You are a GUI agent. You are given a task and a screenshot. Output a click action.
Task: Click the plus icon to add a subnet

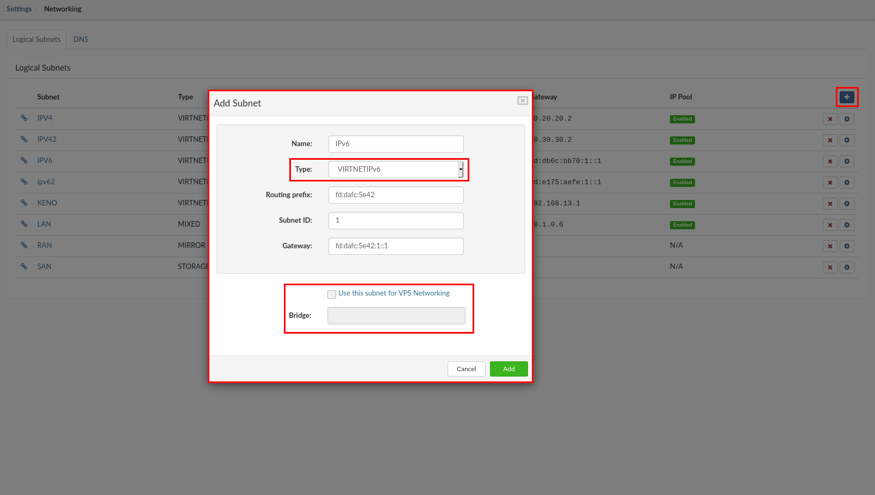click(x=847, y=97)
